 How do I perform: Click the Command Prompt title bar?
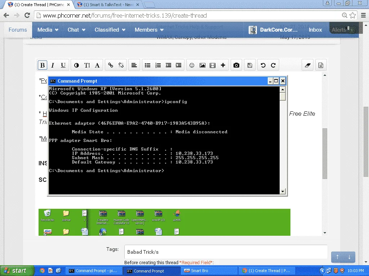tap(158, 81)
